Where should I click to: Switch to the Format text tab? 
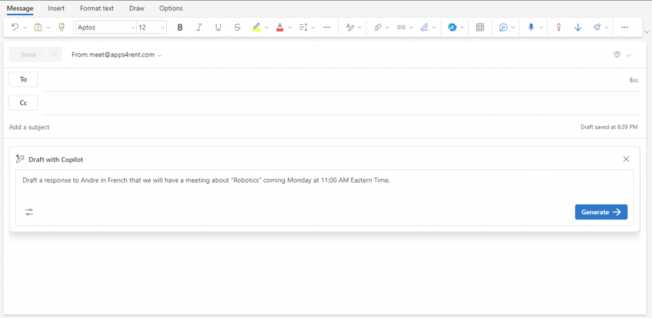[x=97, y=8]
